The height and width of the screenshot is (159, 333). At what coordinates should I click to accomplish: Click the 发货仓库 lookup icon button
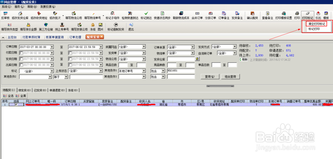197,59
